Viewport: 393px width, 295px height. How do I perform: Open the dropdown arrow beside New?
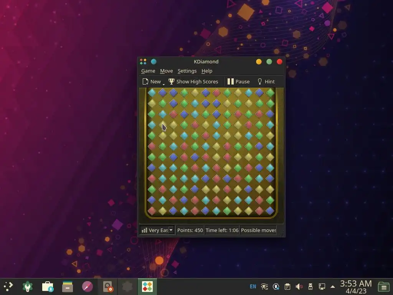click(x=163, y=84)
